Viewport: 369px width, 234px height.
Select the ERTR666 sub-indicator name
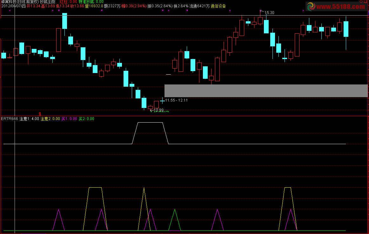pos(10,119)
